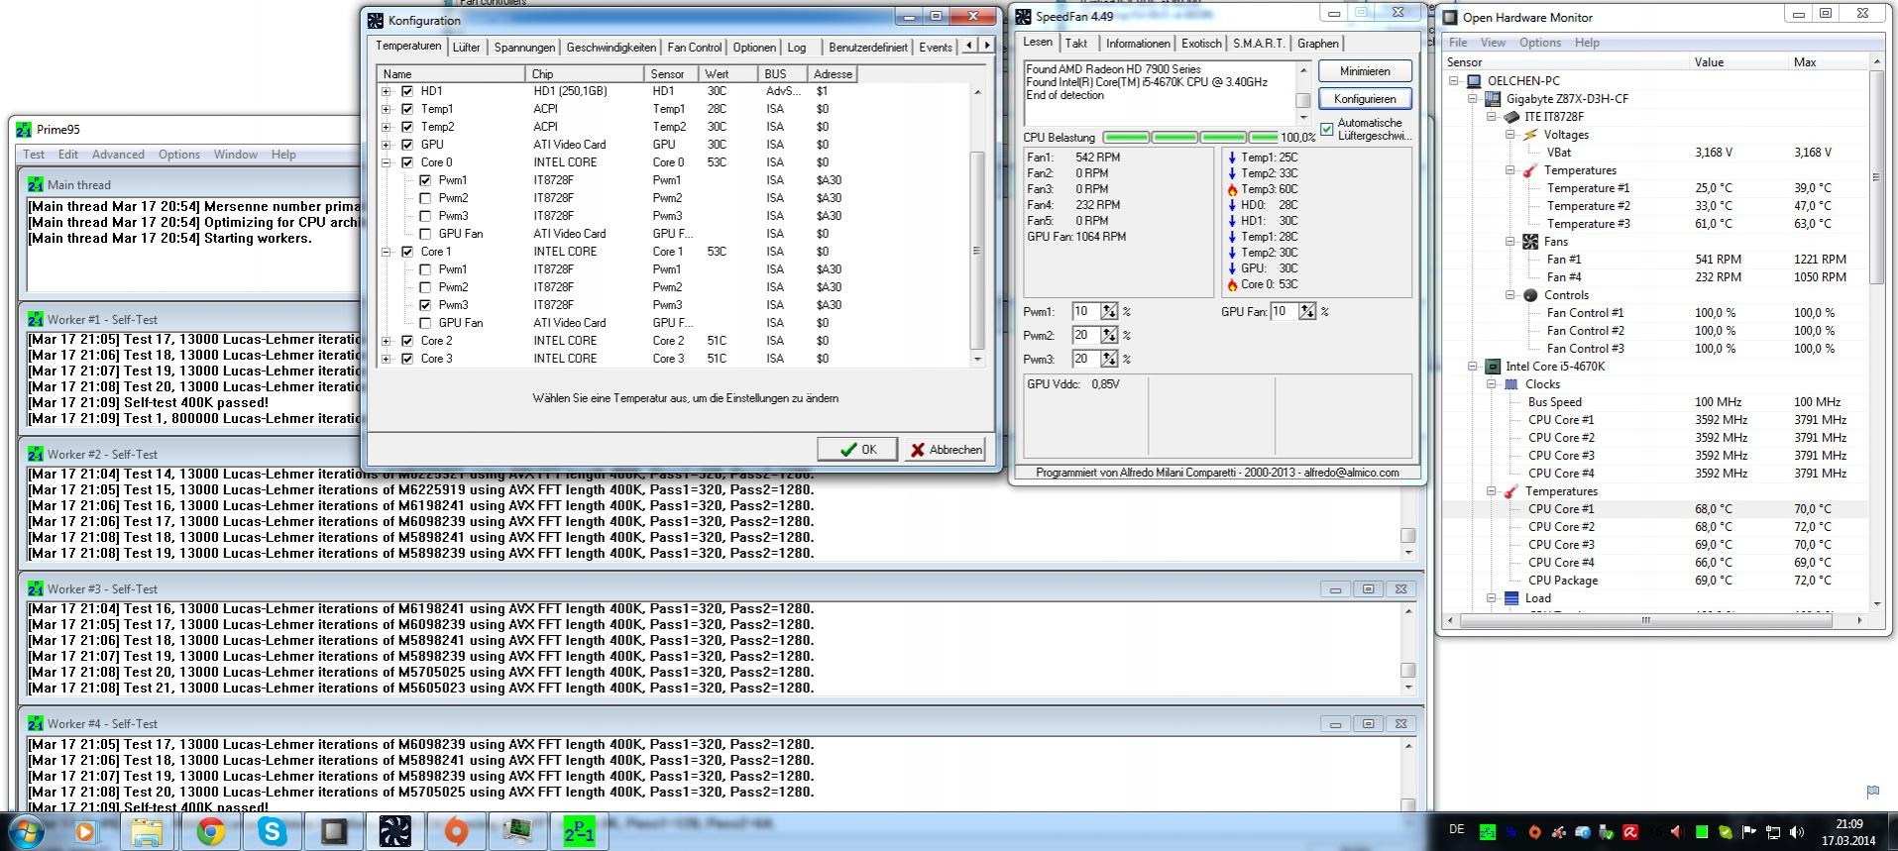Open the Geschwindigkeiten tab
The width and height of the screenshot is (1898, 851).
coord(611,48)
